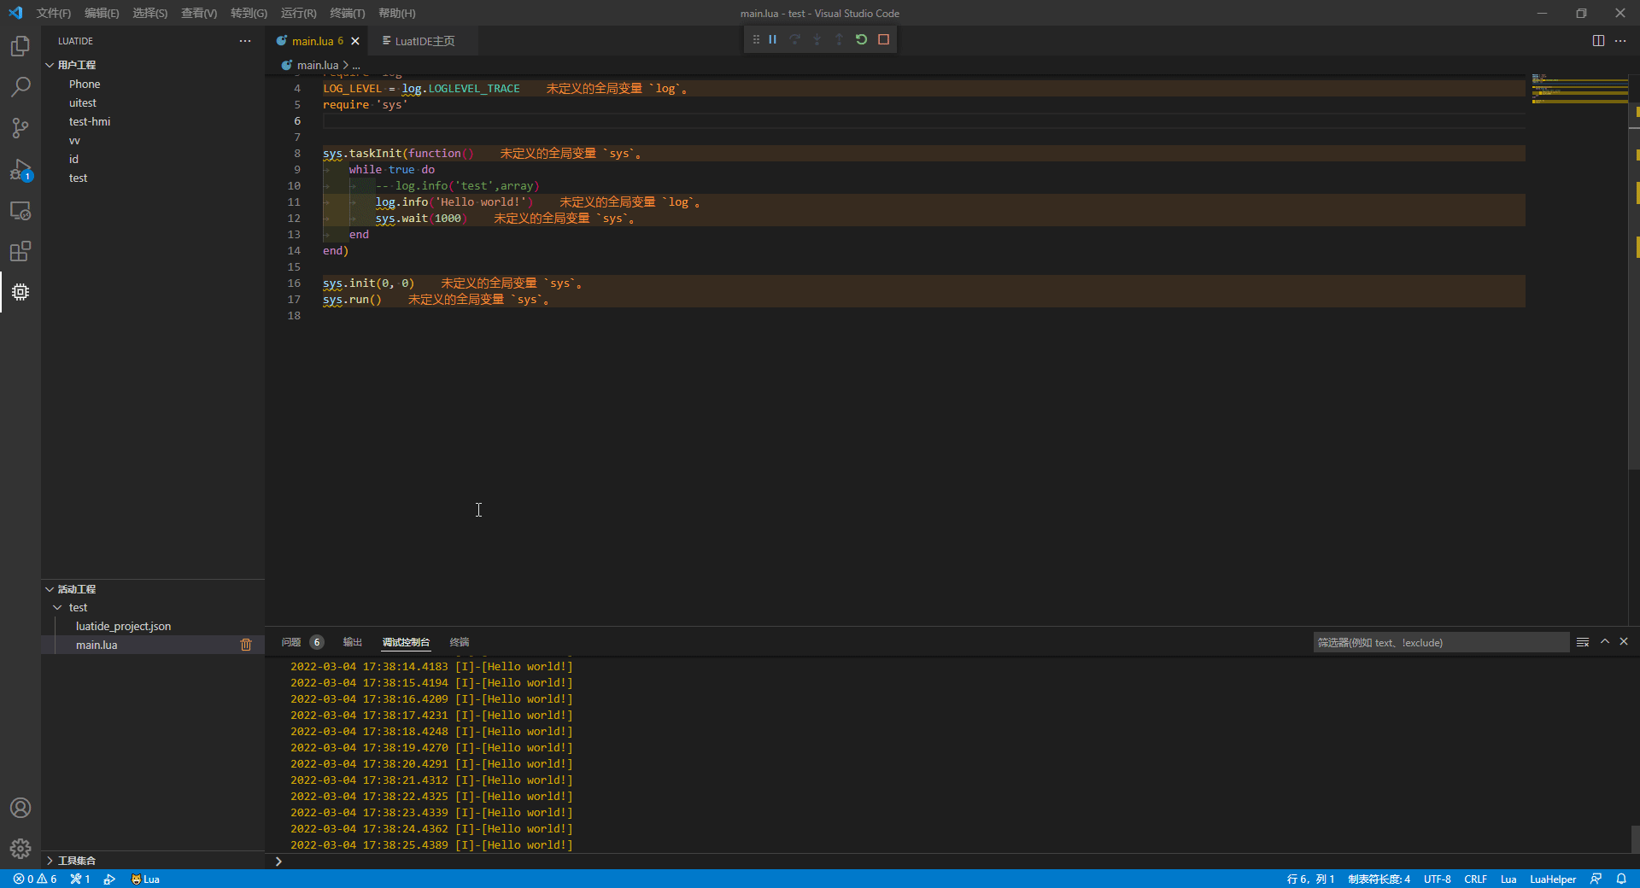Change the UTF-8 file encoding
Image resolution: width=1640 pixels, height=888 pixels.
point(1437,879)
